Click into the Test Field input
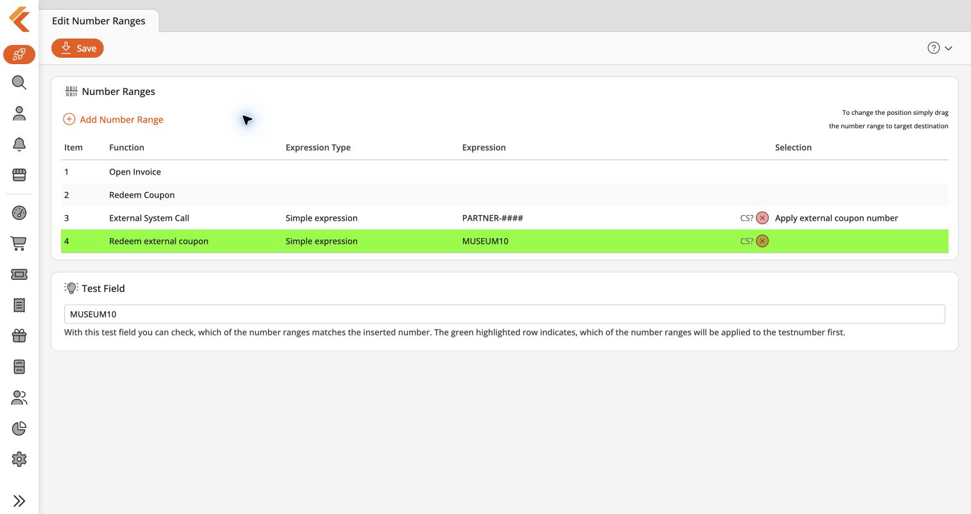The width and height of the screenshot is (971, 514). pyautogui.click(x=504, y=314)
